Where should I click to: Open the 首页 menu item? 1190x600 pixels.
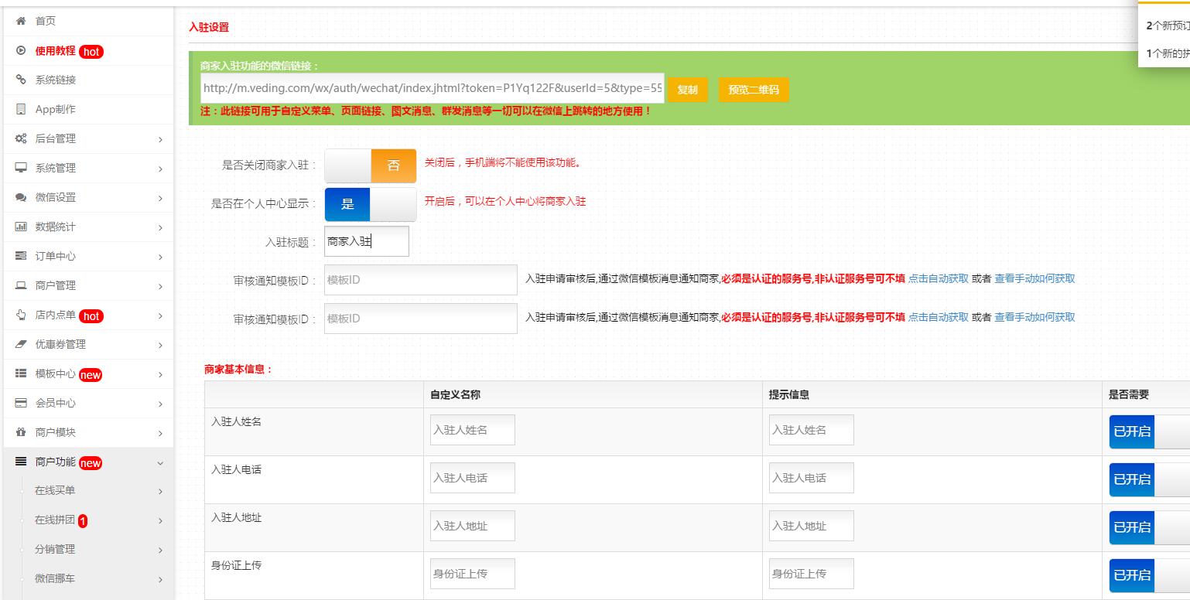click(88, 21)
